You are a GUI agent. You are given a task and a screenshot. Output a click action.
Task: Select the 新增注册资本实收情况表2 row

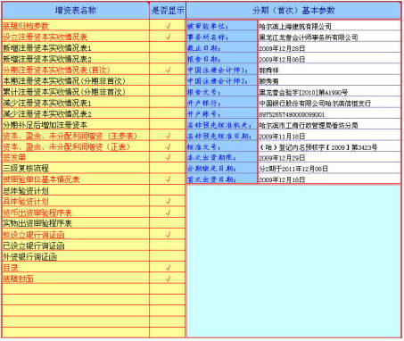pyautogui.click(x=76, y=59)
